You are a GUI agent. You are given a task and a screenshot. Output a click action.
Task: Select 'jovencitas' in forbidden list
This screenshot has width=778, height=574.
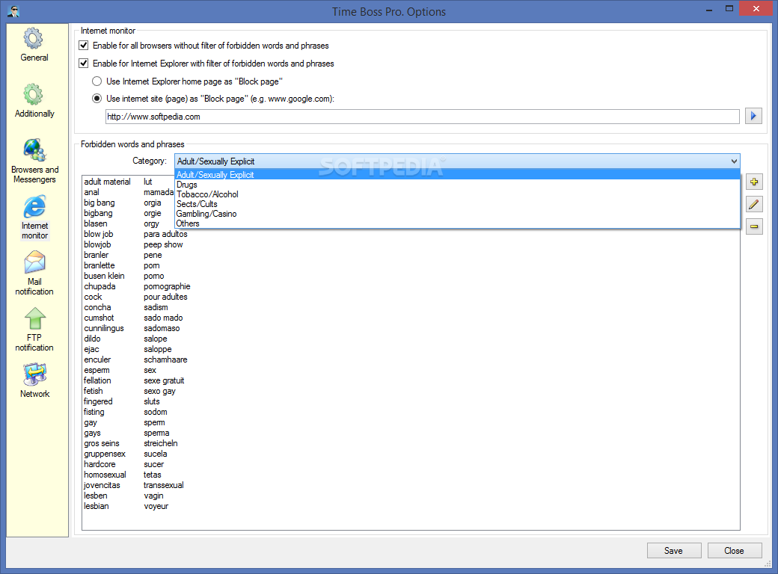pos(102,485)
